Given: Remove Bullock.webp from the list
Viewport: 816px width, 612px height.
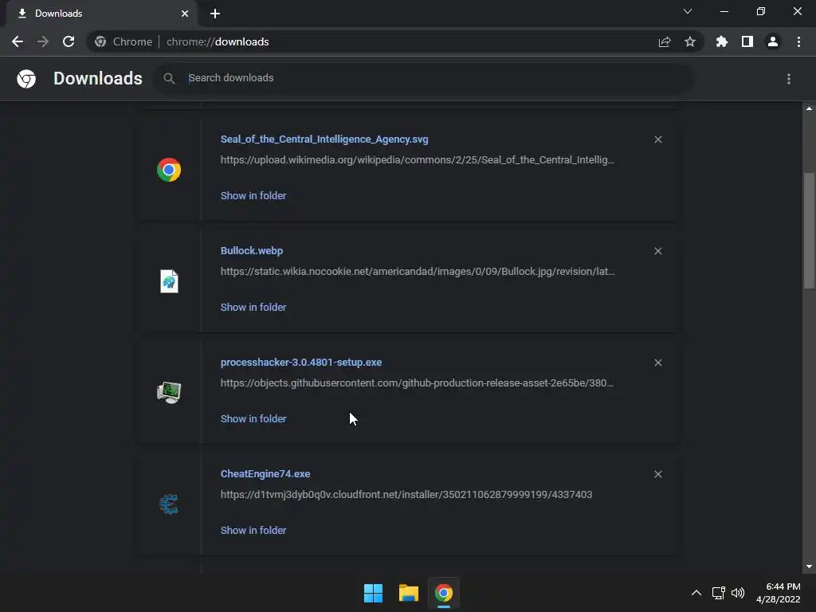Looking at the screenshot, I should [658, 251].
